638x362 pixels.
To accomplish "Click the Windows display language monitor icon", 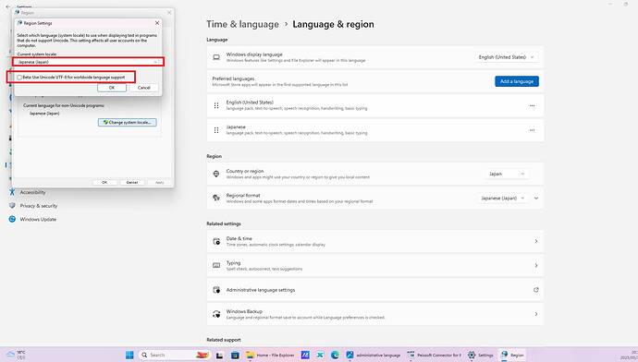I will tap(216, 57).
